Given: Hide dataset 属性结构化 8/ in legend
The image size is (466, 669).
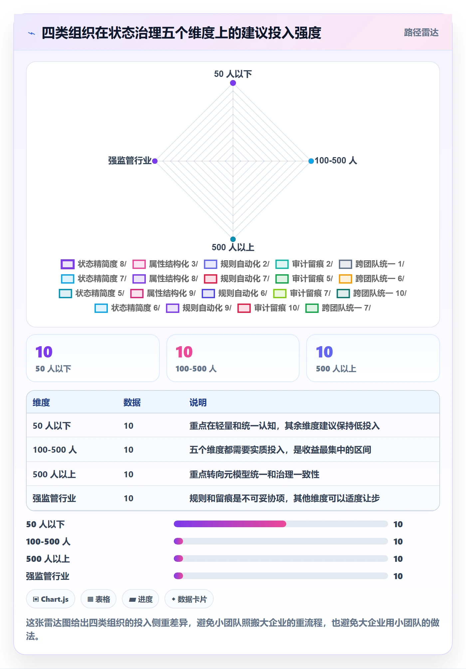Looking at the screenshot, I should (165, 279).
